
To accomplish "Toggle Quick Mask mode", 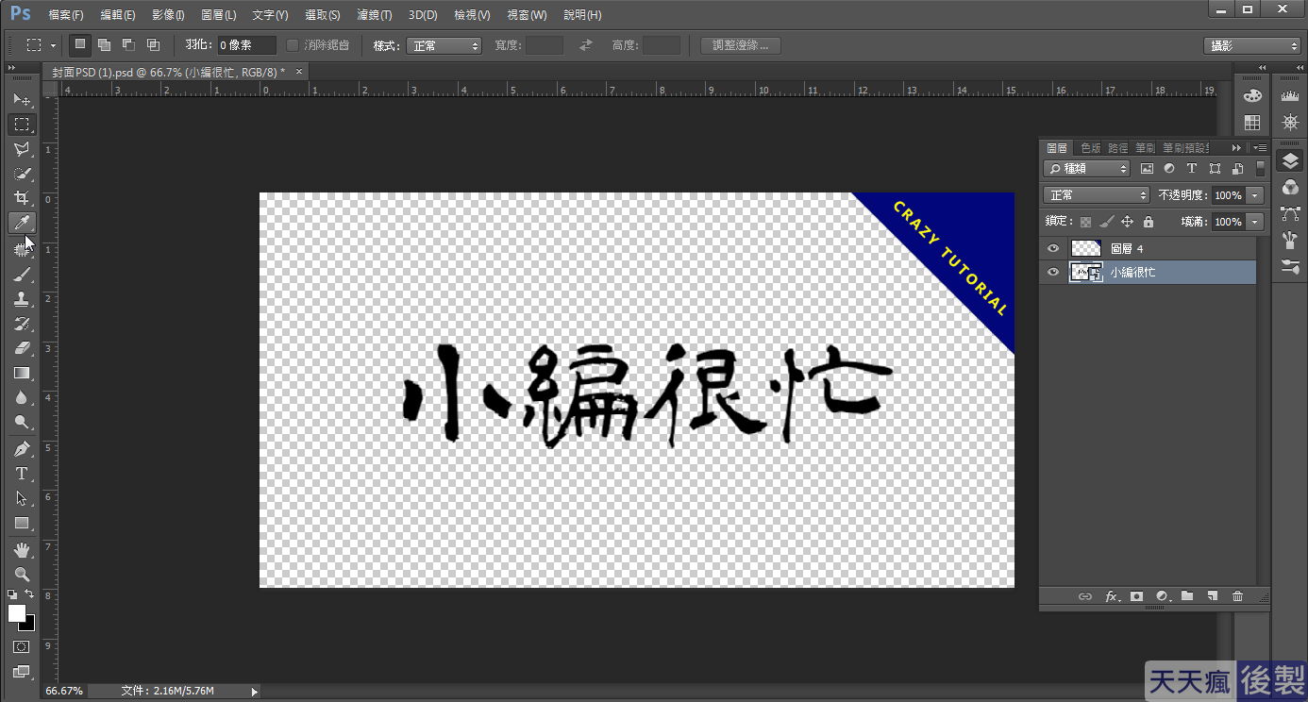I will point(22,647).
